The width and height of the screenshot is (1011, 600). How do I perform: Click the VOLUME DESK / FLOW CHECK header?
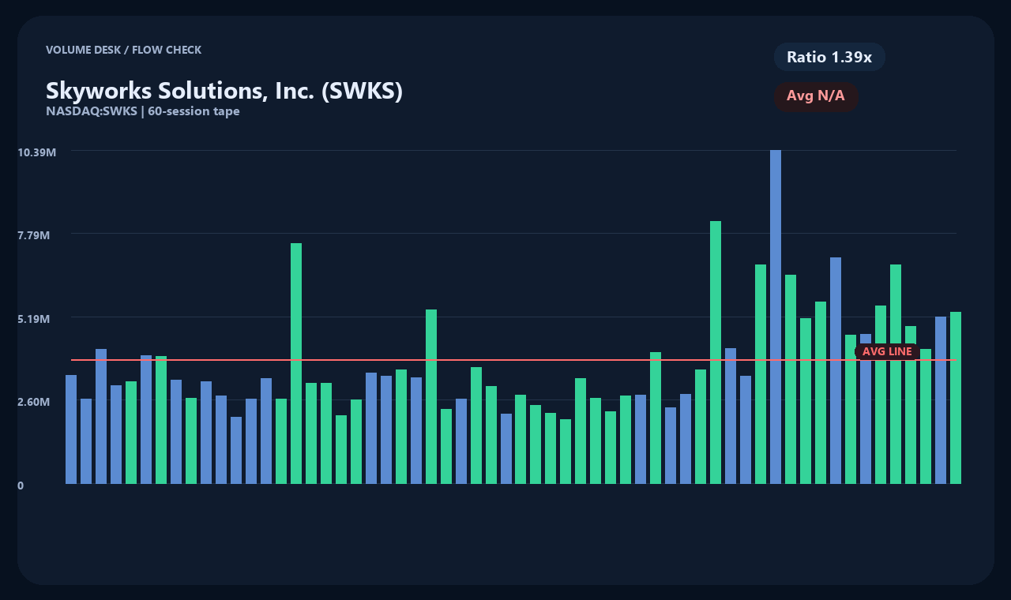tap(124, 50)
